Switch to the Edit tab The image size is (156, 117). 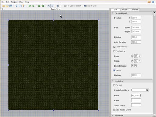coord(115,9)
